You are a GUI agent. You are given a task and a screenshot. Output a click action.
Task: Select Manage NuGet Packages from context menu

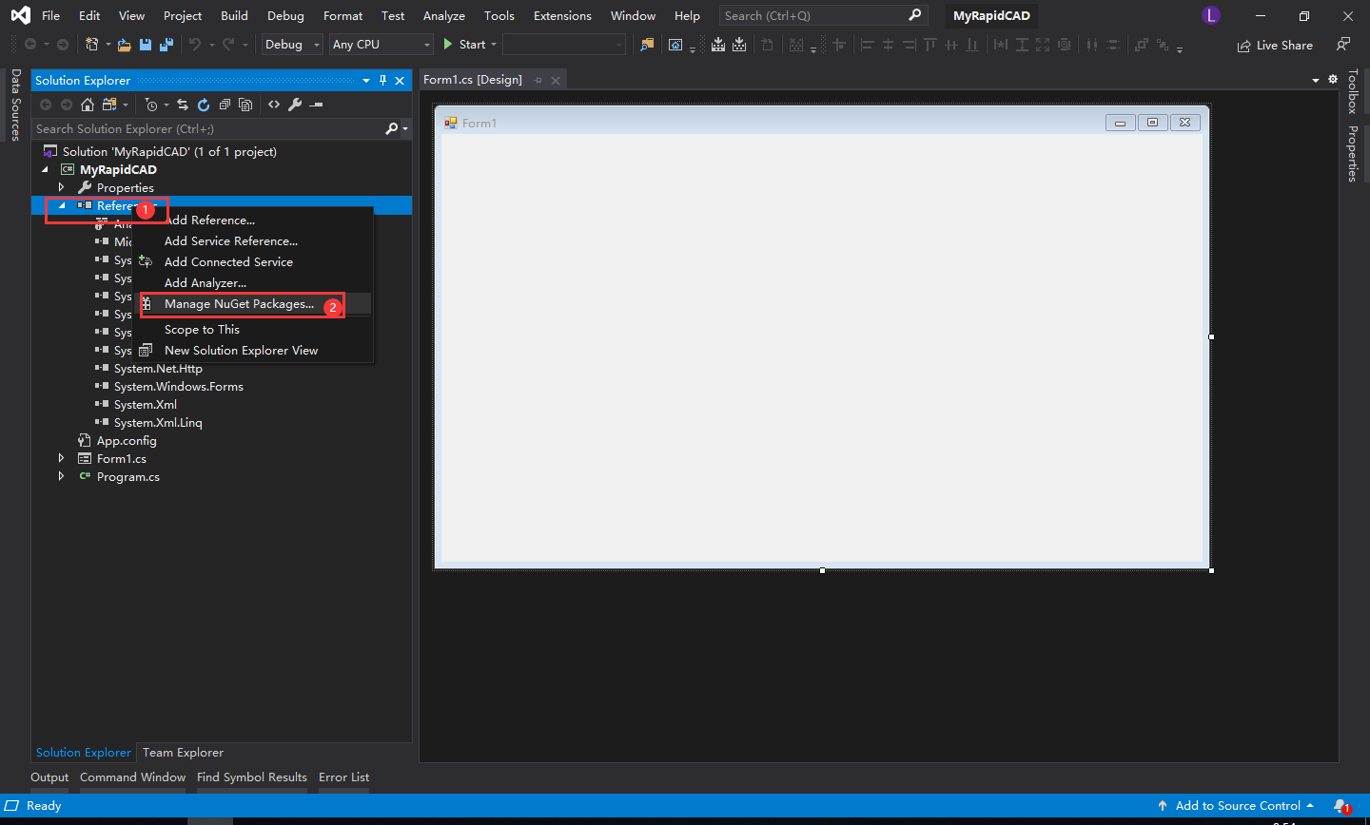[239, 304]
